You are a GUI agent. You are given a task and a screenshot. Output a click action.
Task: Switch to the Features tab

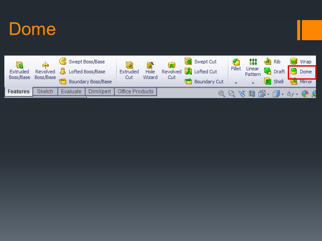pos(18,91)
